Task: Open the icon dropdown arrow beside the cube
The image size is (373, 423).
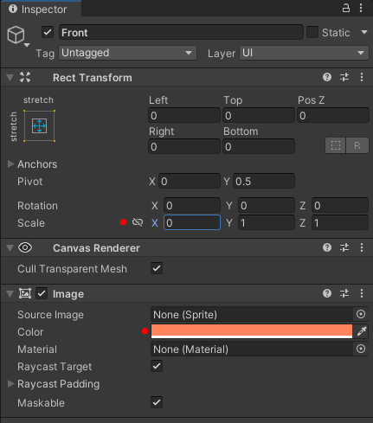Action: [x=27, y=45]
